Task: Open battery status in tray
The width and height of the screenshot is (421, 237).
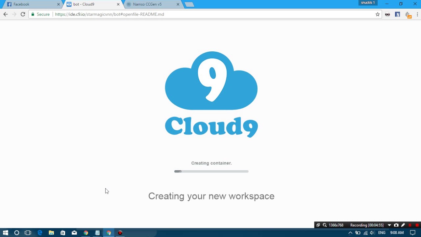Action: click(358, 233)
